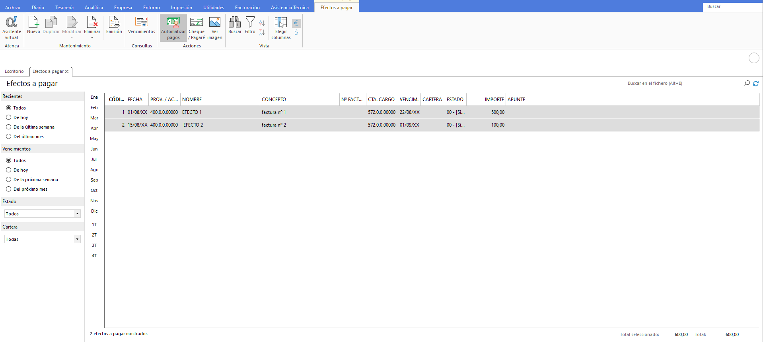Open the Filtro funnel tool
This screenshot has width=763, height=342.
click(x=250, y=25)
